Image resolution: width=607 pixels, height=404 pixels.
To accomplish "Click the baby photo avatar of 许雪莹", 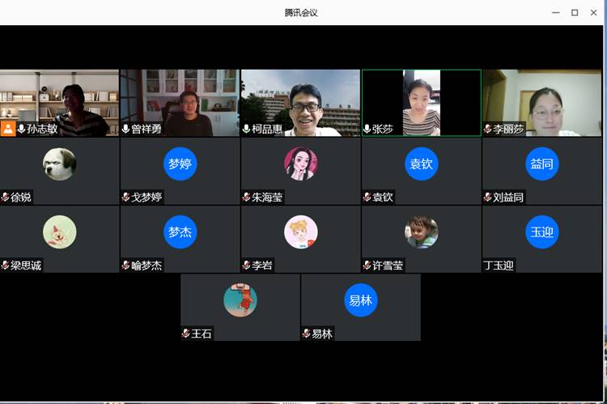I will [421, 232].
